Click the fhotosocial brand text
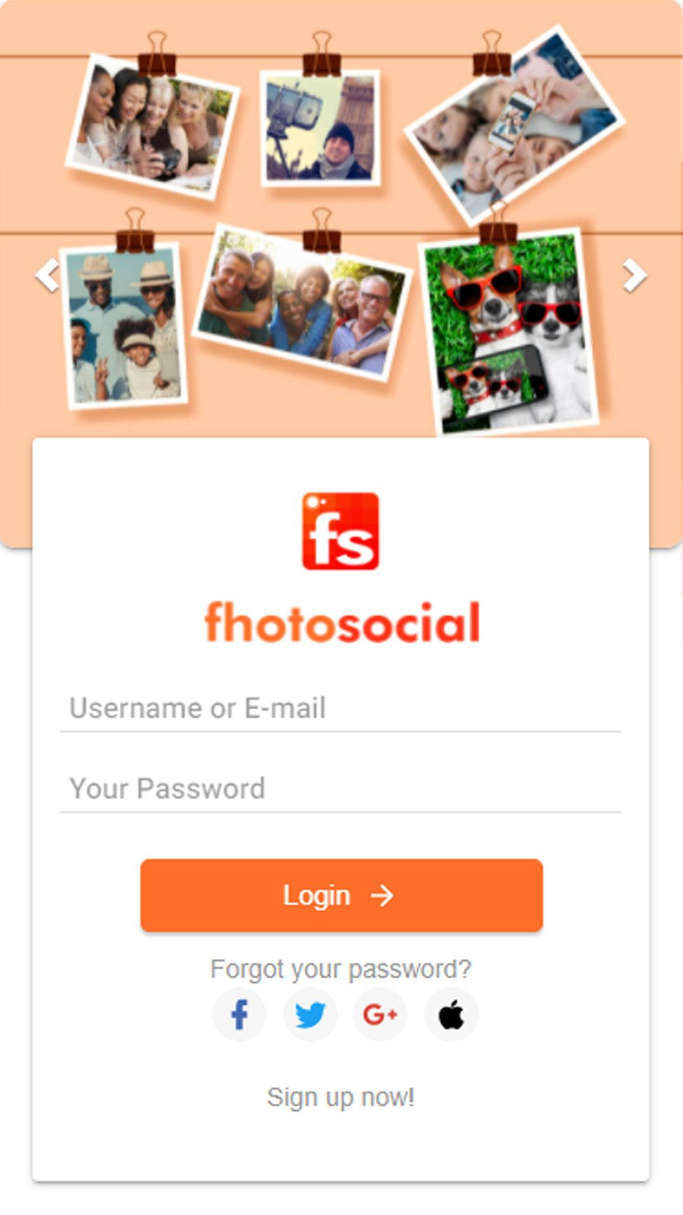683x1215 pixels. 342,622
